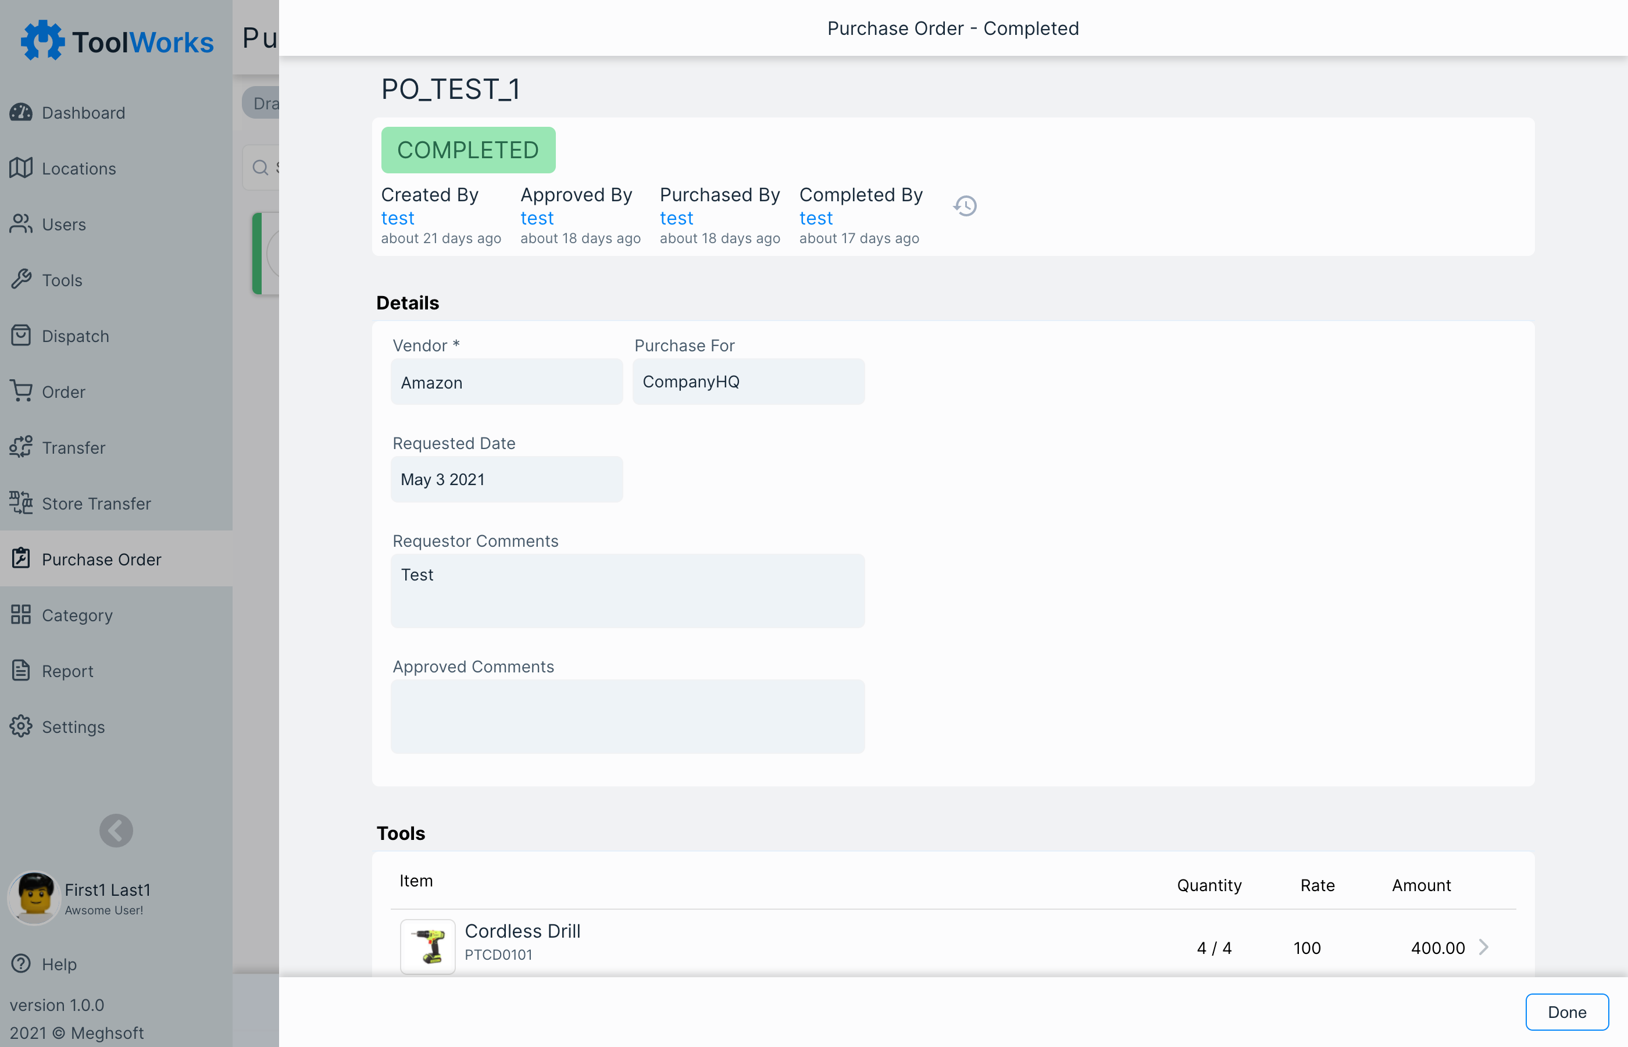Click the Locations map icon
Image resolution: width=1628 pixels, height=1047 pixels.
pyautogui.click(x=21, y=168)
